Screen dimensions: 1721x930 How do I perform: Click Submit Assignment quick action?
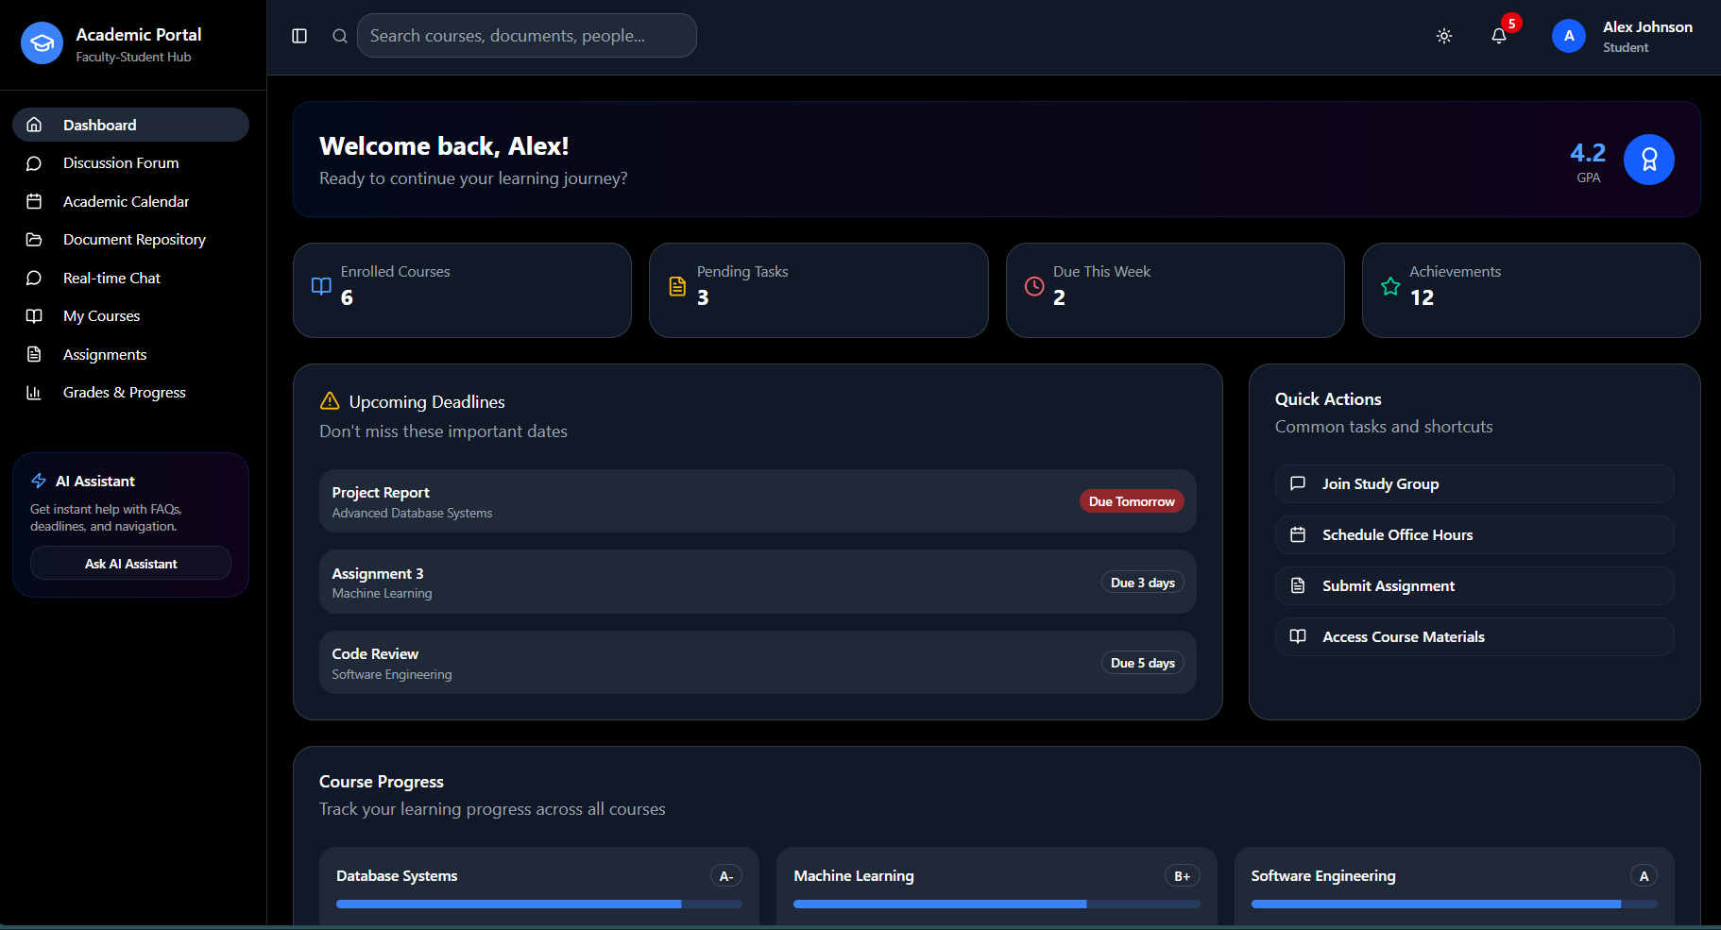point(1474,585)
